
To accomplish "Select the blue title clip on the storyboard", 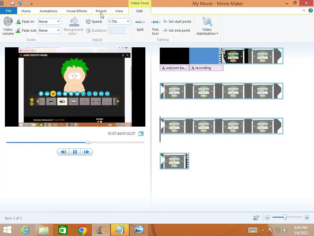I will (x=204, y=56).
